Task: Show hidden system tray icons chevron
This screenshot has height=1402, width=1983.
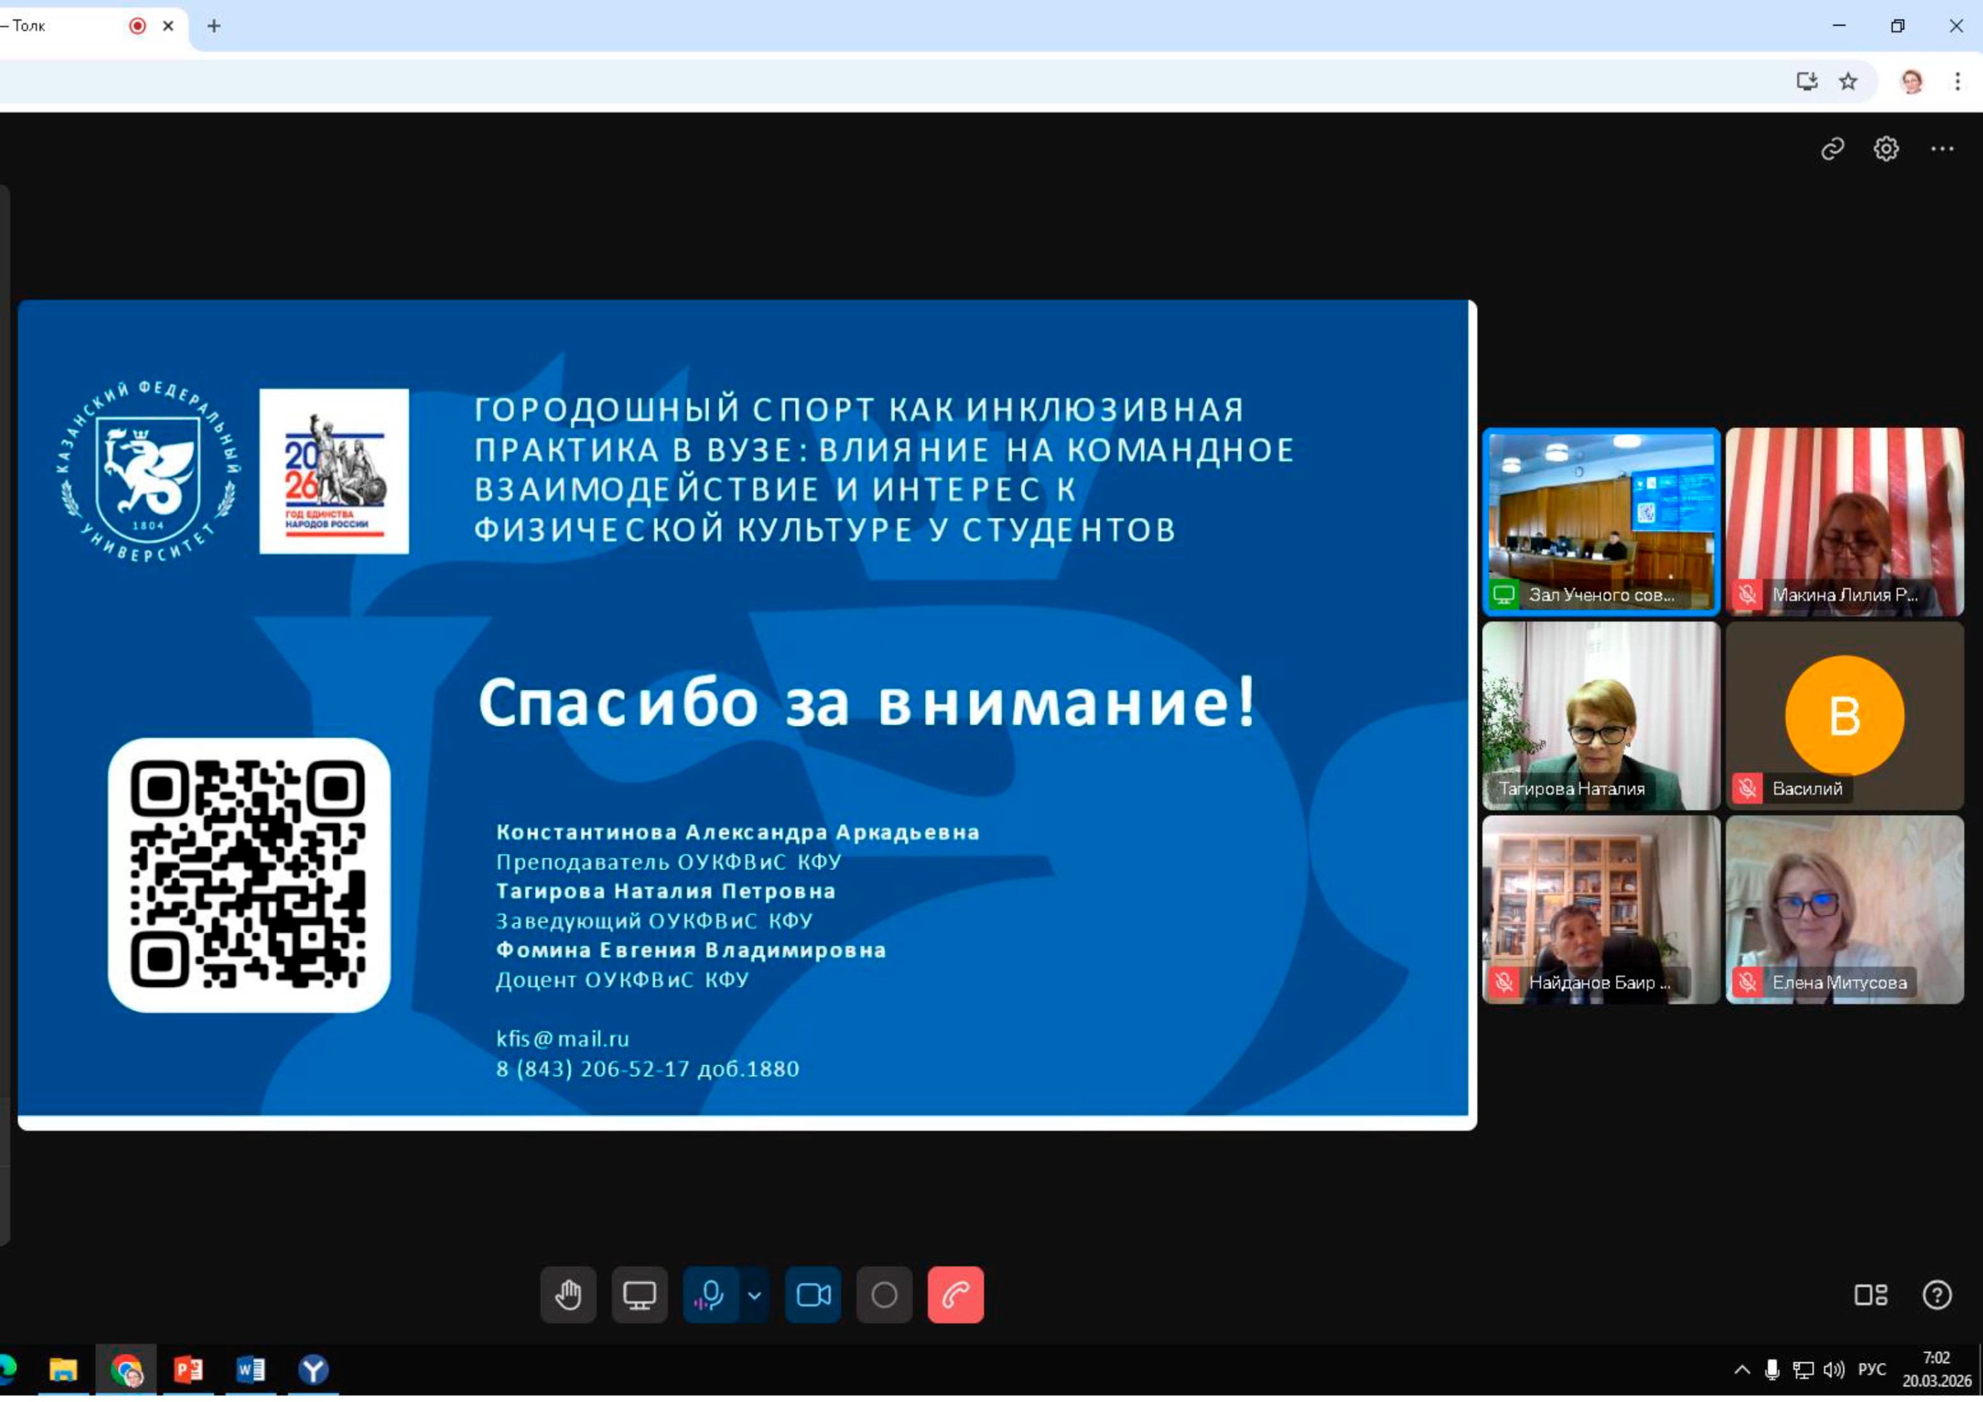Action: tap(1742, 1369)
